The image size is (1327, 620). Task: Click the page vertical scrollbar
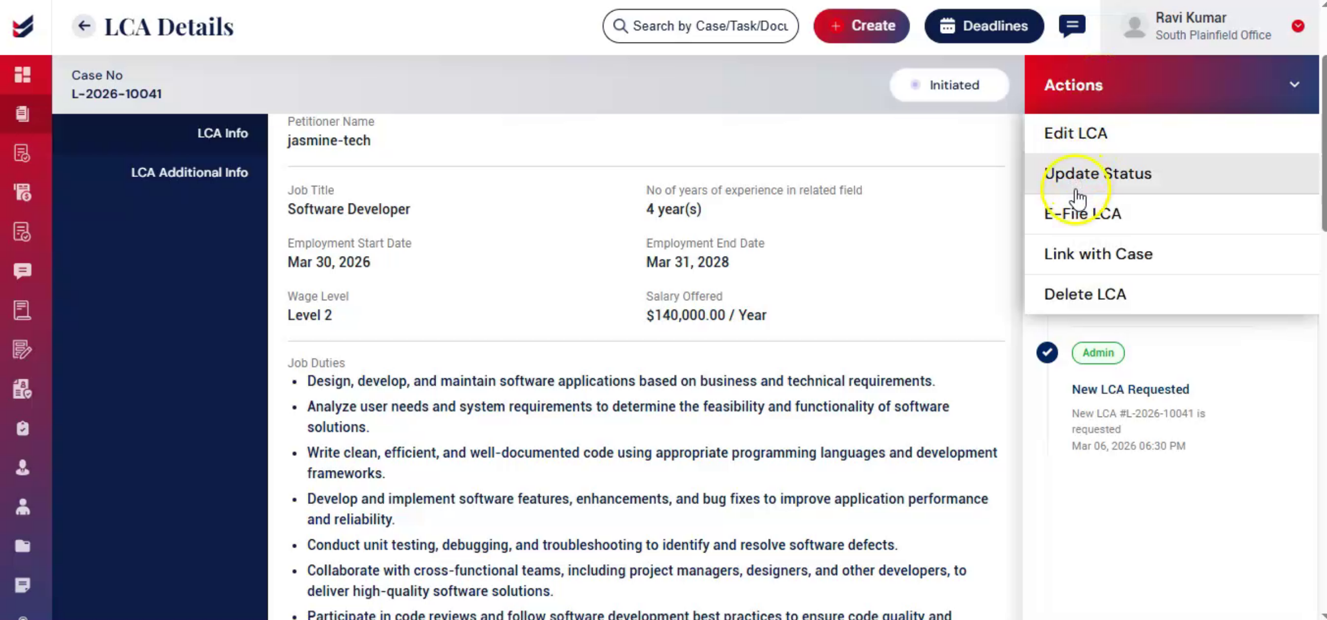pos(1323,144)
